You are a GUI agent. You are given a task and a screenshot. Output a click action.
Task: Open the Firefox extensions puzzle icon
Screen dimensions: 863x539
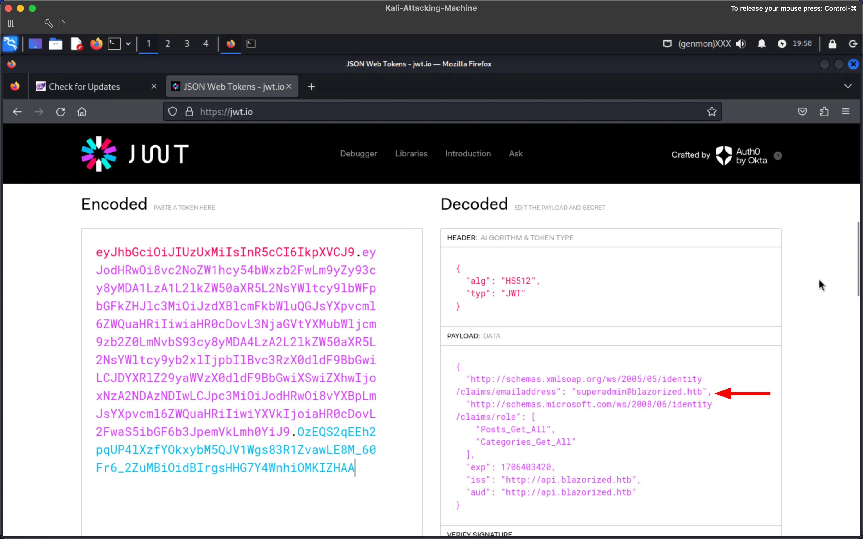click(x=824, y=112)
